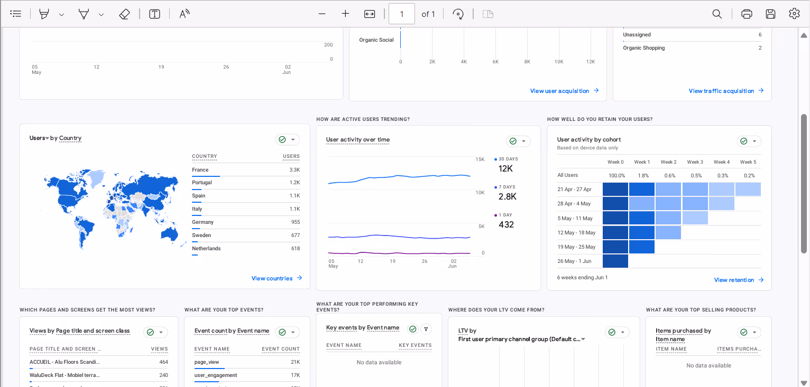
Task: Open Draw pen options dropdown arrow
Action: 102,15
